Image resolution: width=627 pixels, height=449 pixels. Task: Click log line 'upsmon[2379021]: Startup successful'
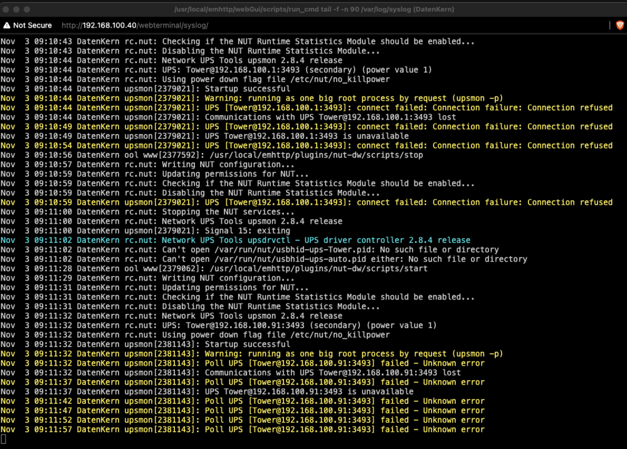pos(145,89)
